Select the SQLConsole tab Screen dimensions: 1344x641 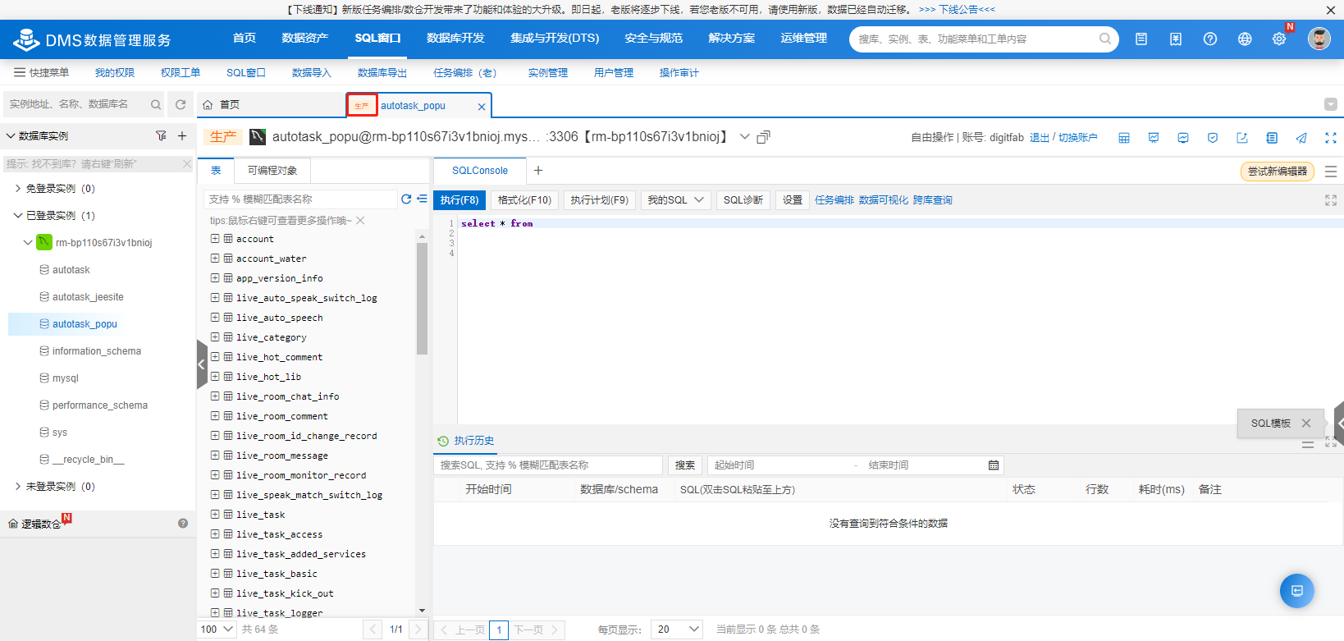tap(480, 171)
